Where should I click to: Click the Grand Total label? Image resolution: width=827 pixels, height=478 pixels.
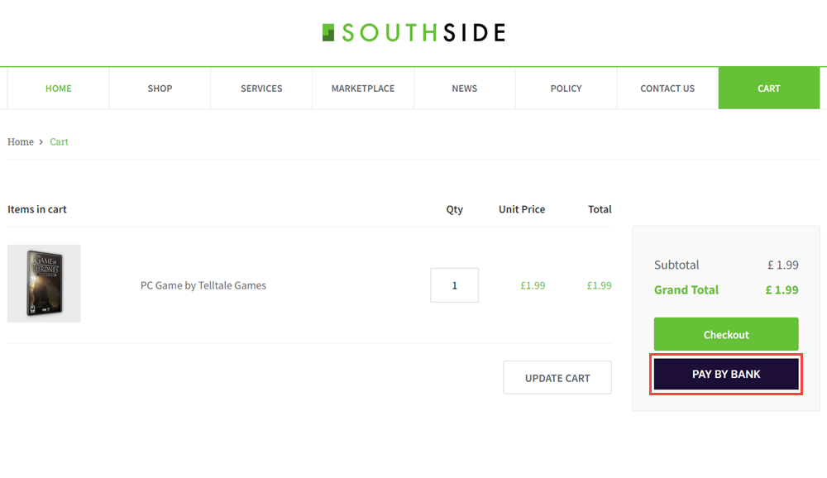click(686, 289)
